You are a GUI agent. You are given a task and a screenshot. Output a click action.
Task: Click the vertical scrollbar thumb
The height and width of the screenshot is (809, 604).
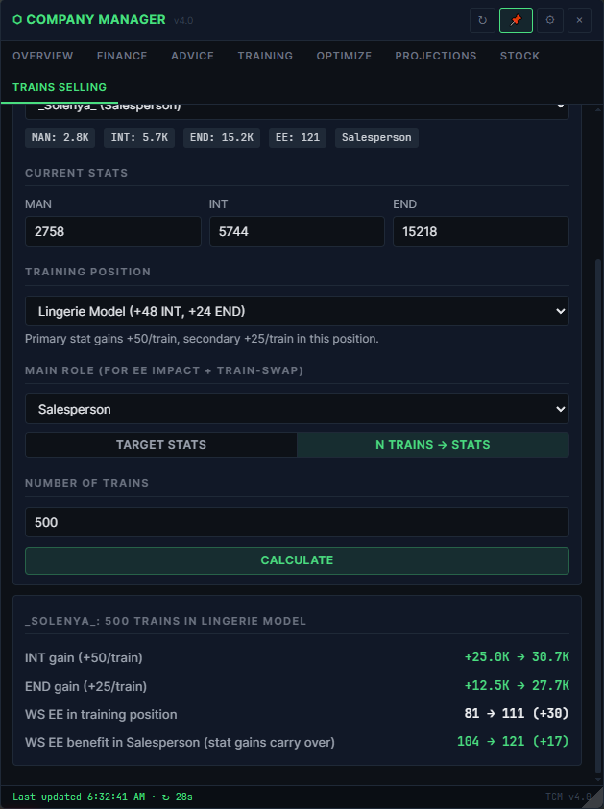(598, 516)
